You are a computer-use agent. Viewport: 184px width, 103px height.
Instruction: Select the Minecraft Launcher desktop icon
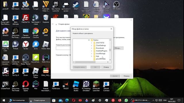pos(96,86)
